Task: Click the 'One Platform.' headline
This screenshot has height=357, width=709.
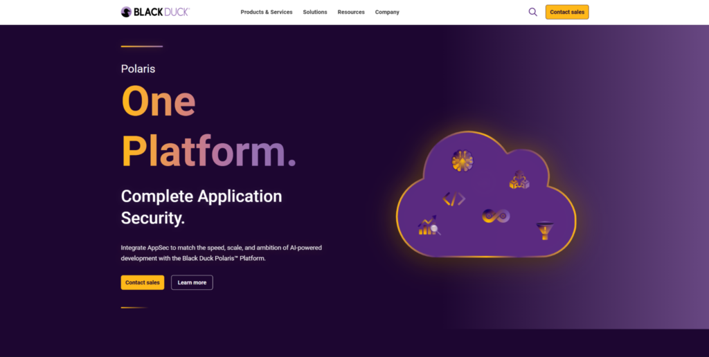Action: (208, 127)
